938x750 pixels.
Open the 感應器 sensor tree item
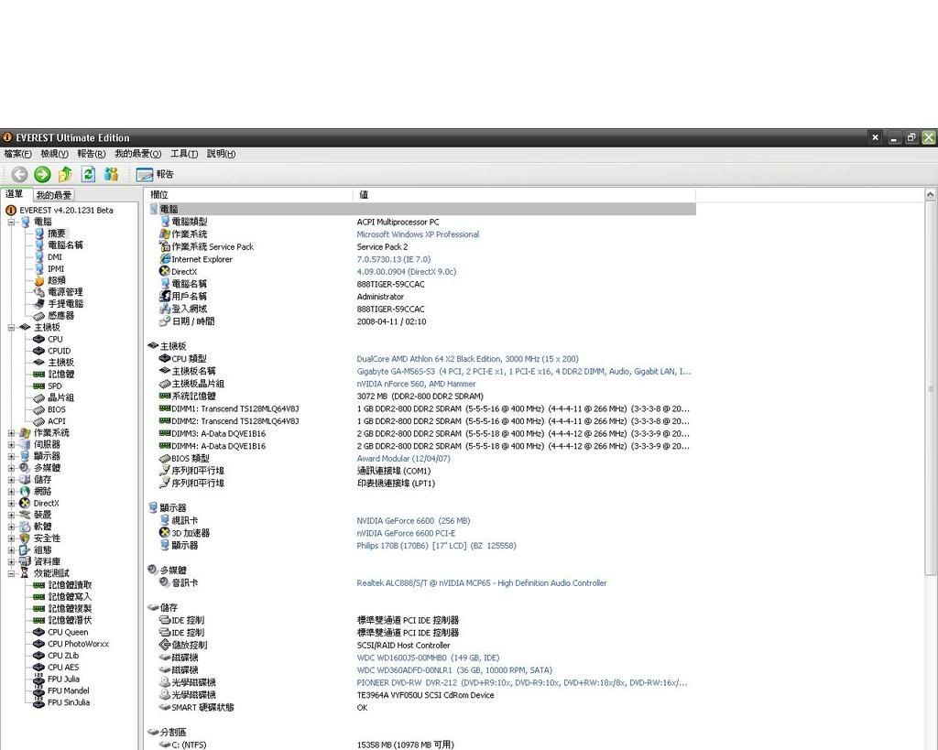tap(61, 316)
